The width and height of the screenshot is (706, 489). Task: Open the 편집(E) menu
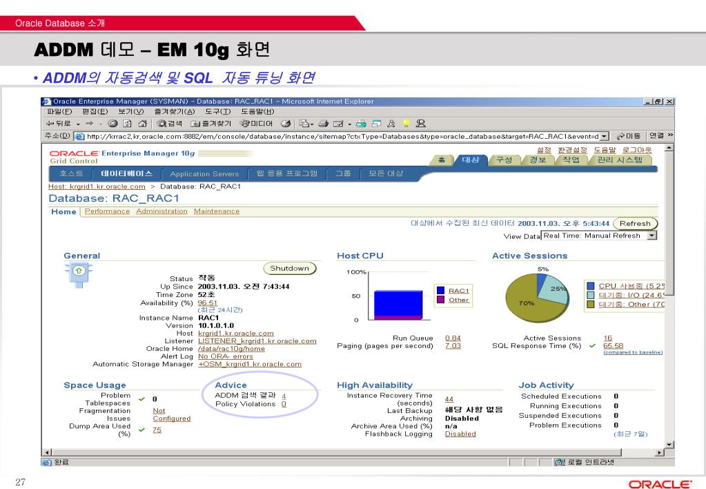[95, 111]
